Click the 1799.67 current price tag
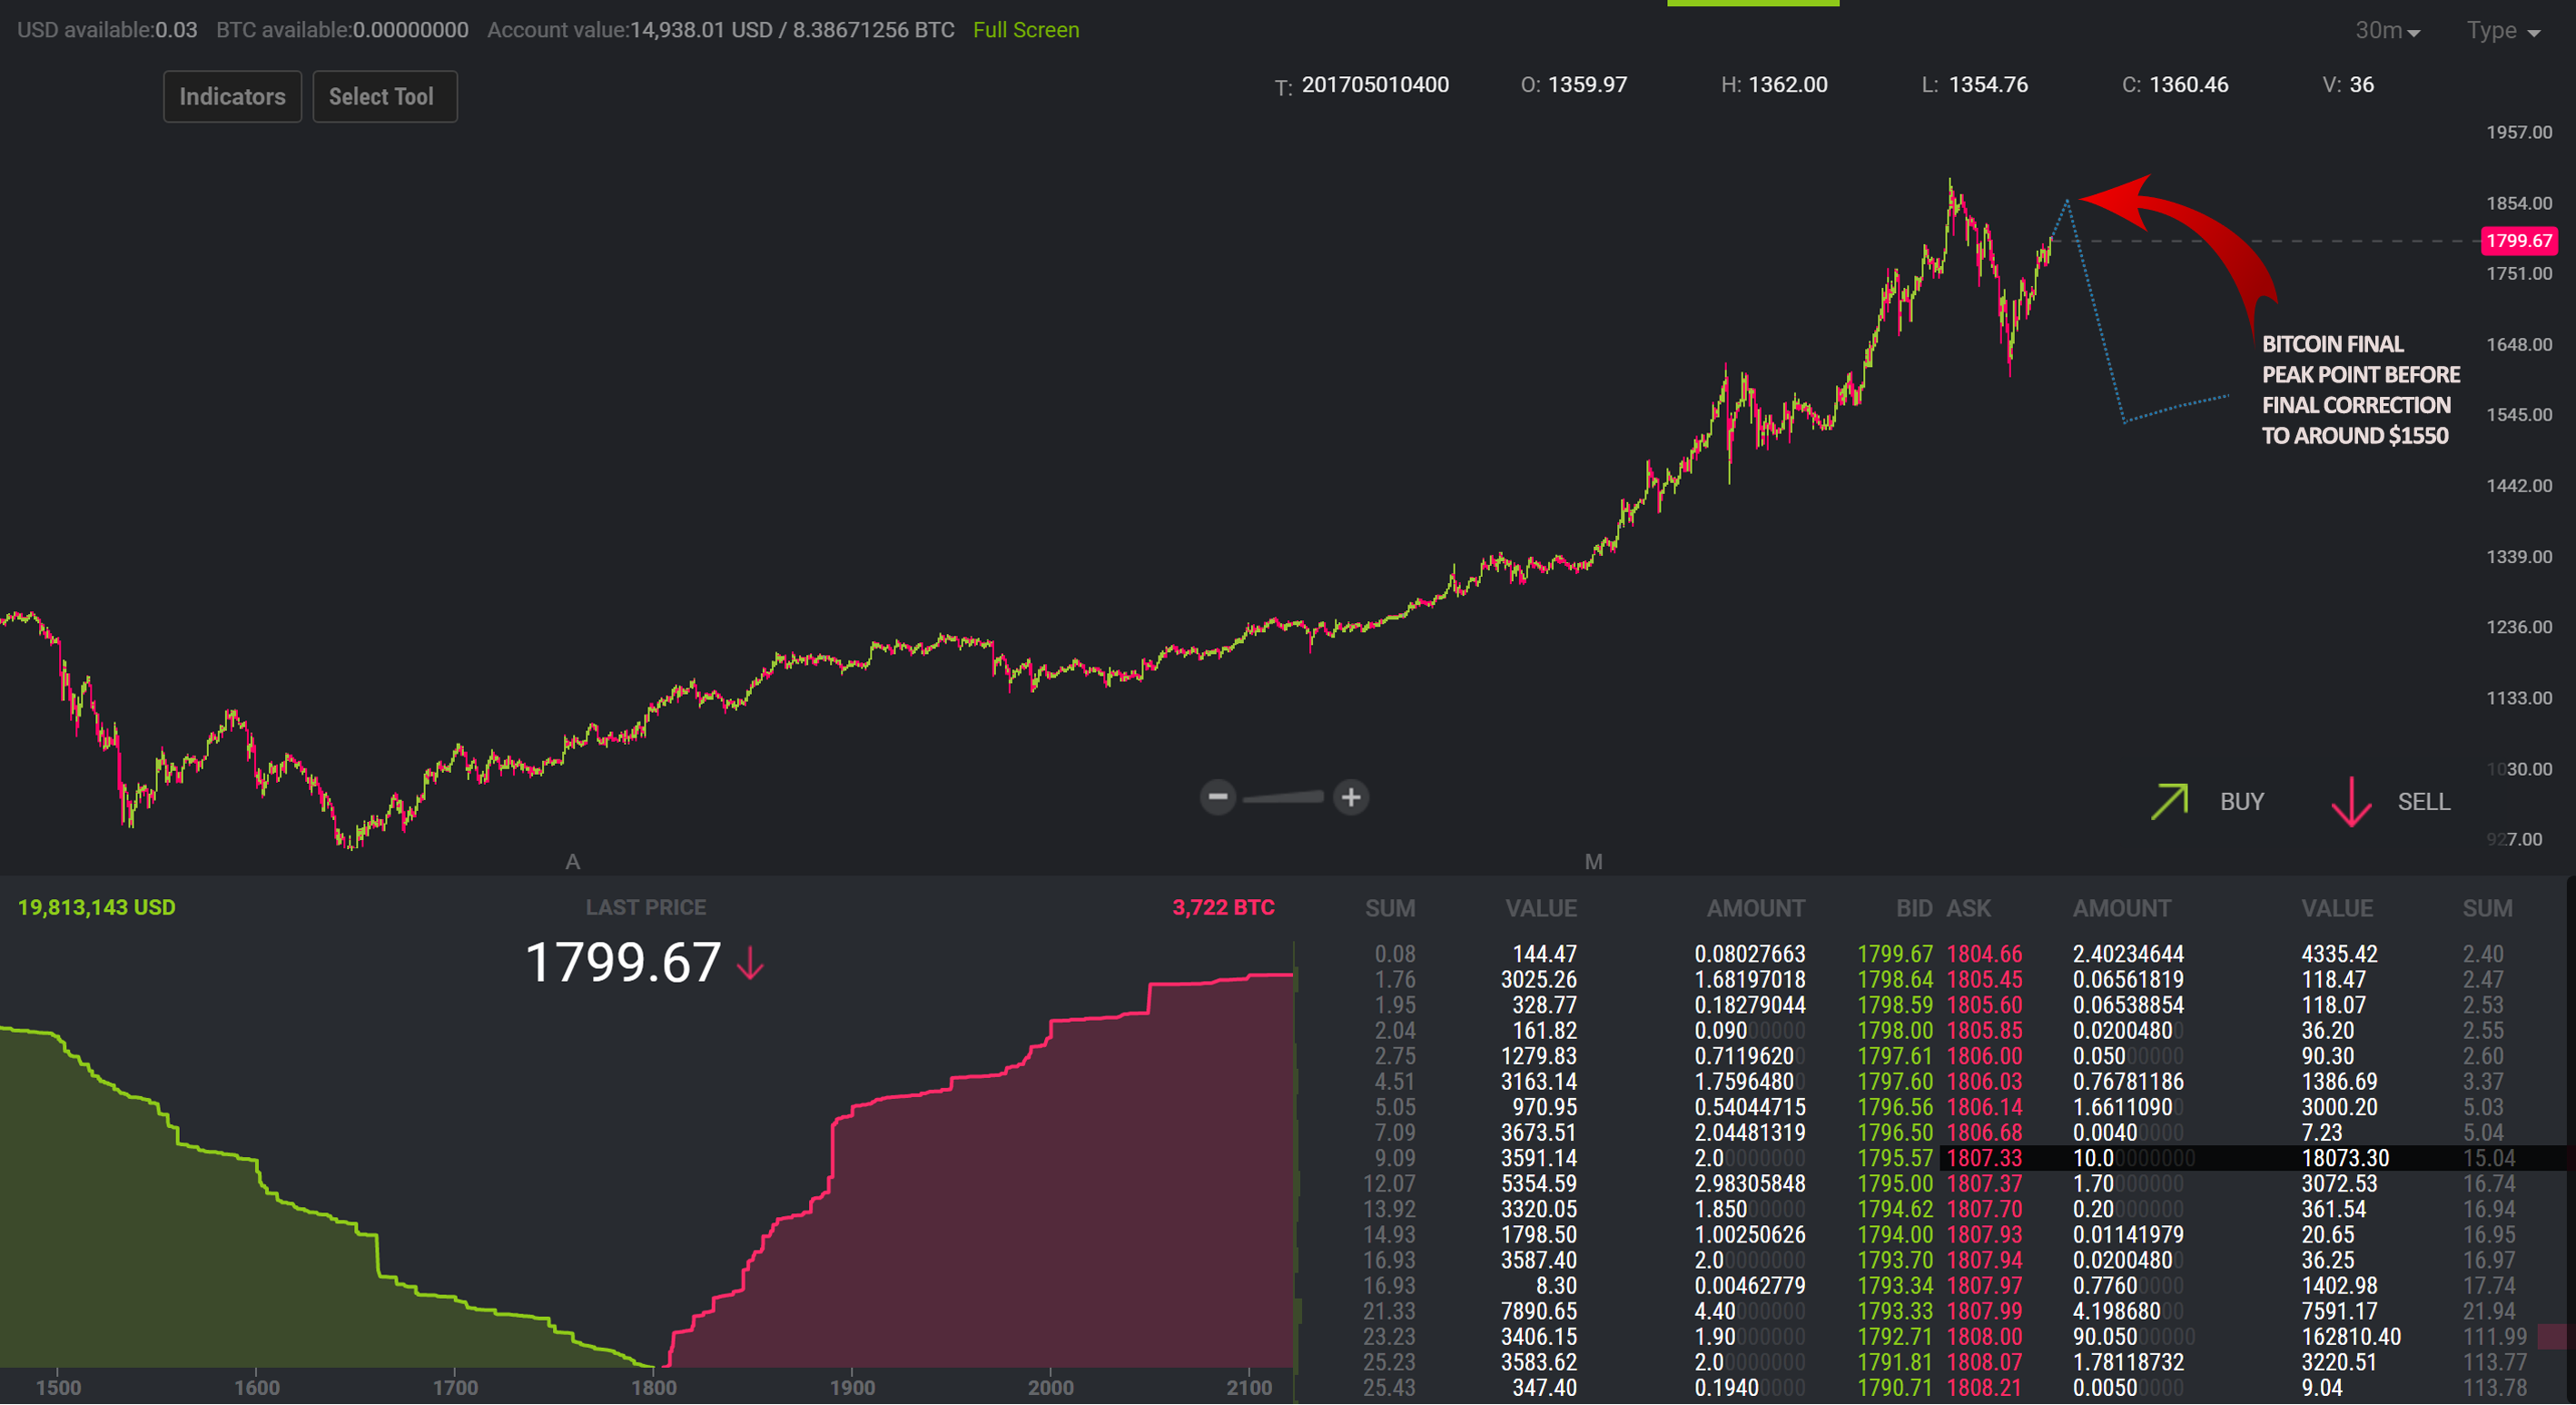This screenshot has width=2576, height=1405. pyautogui.click(x=2519, y=240)
